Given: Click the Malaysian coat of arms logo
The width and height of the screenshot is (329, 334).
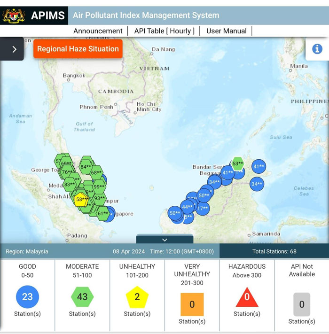Looking at the screenshot, I should 14,16.
